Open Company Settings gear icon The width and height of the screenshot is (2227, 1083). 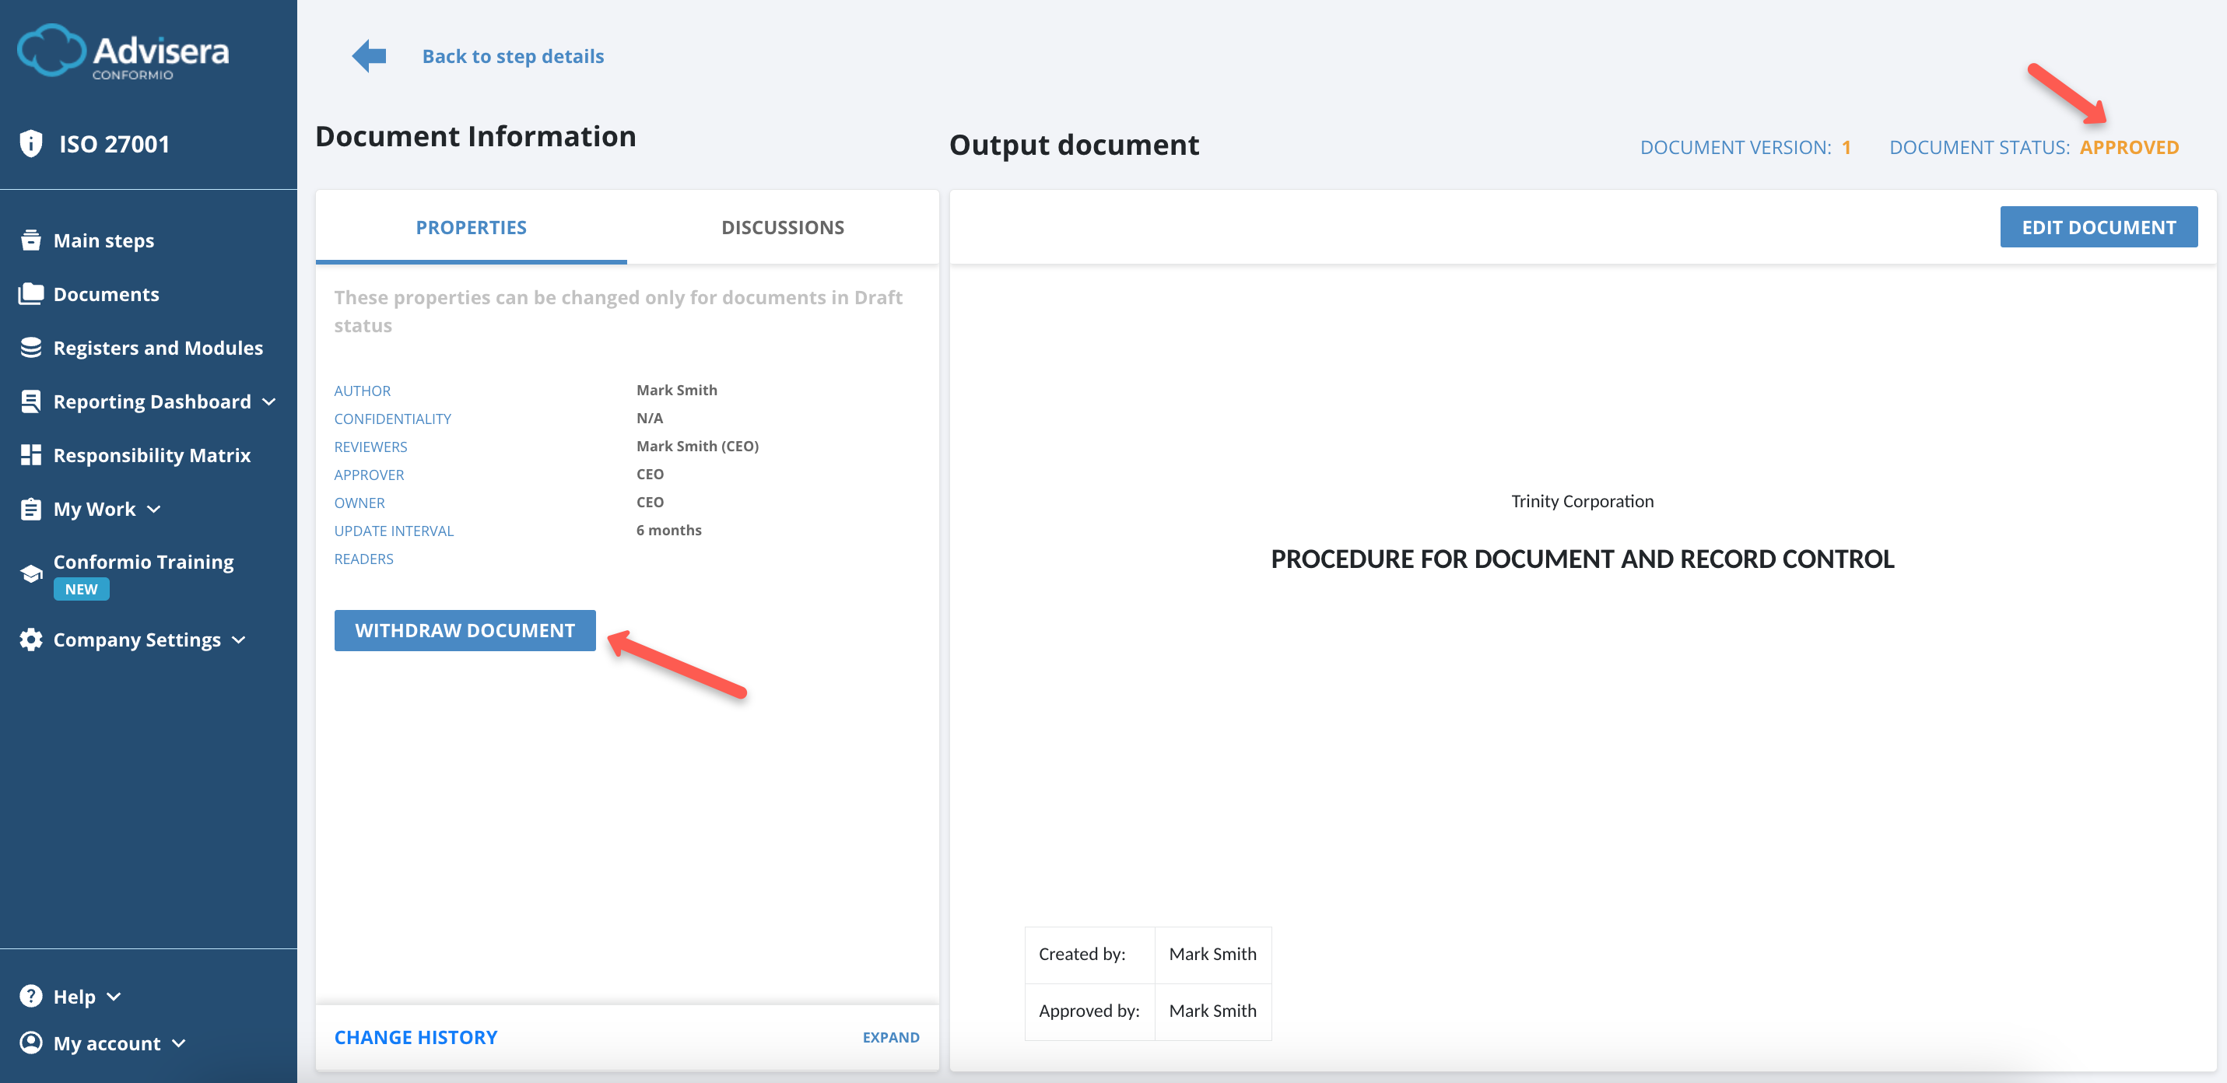click(x=30, y=640)
